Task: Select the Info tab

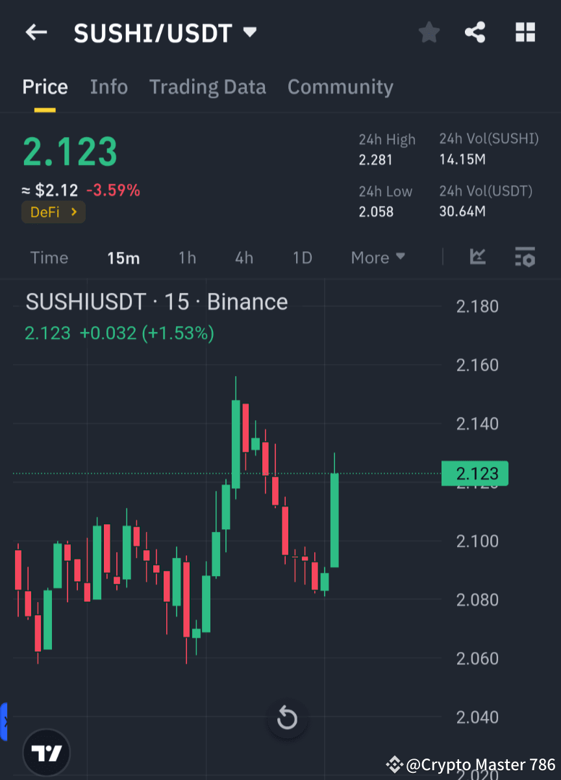Action: click(x=108, y=86)
